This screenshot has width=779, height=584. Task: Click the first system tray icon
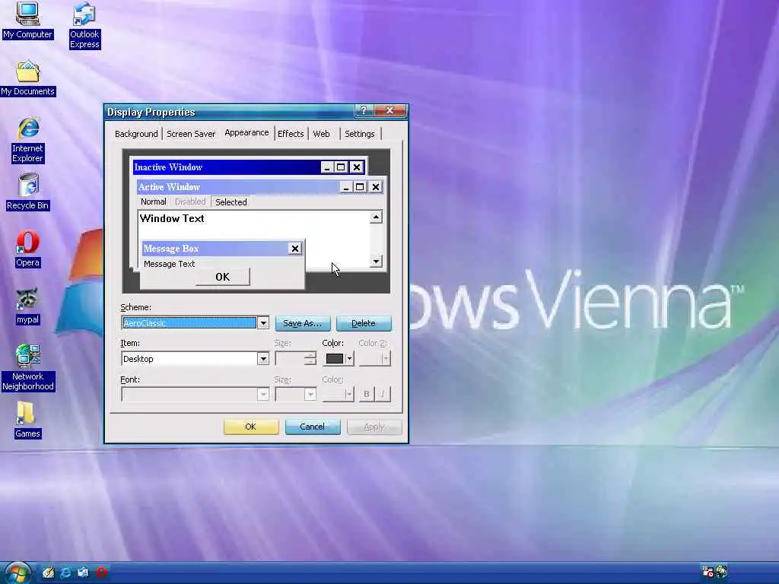pos(707,572)
